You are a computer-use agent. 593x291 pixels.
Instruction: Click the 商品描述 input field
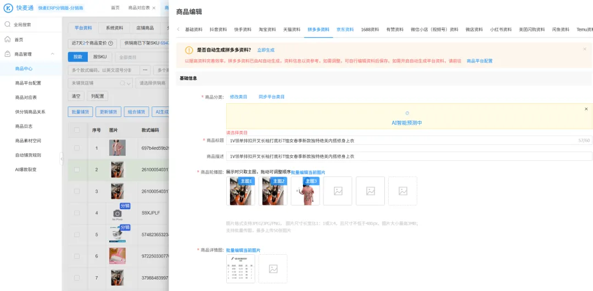[x=409, y=156]
